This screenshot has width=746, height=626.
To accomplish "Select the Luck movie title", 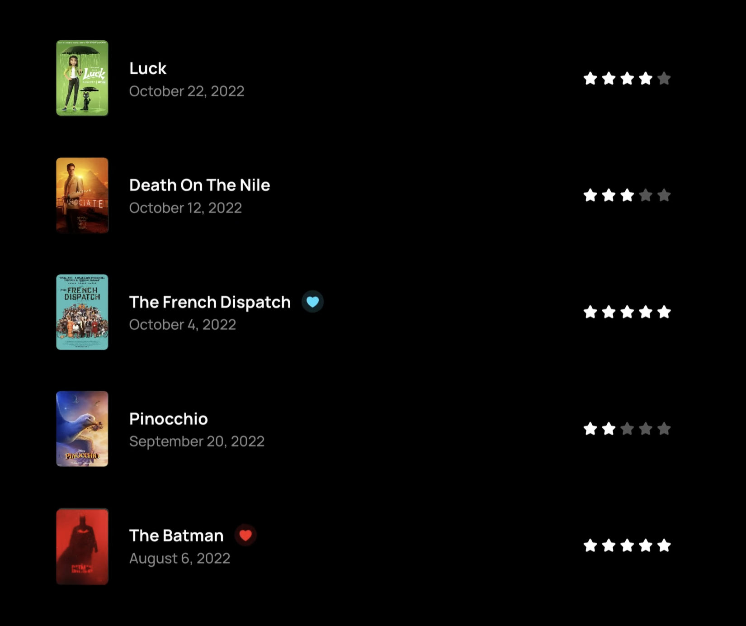I will pyautogui.click(x=148, y=68).
